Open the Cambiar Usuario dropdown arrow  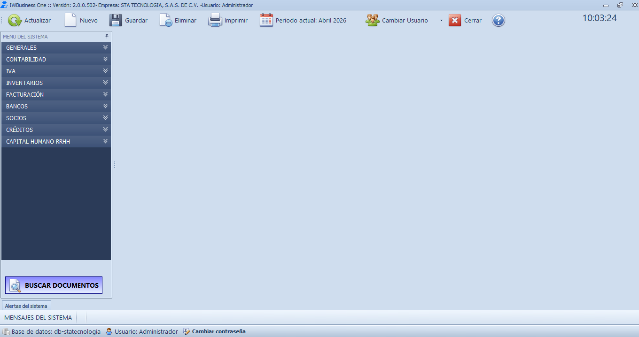pos(440,20)
